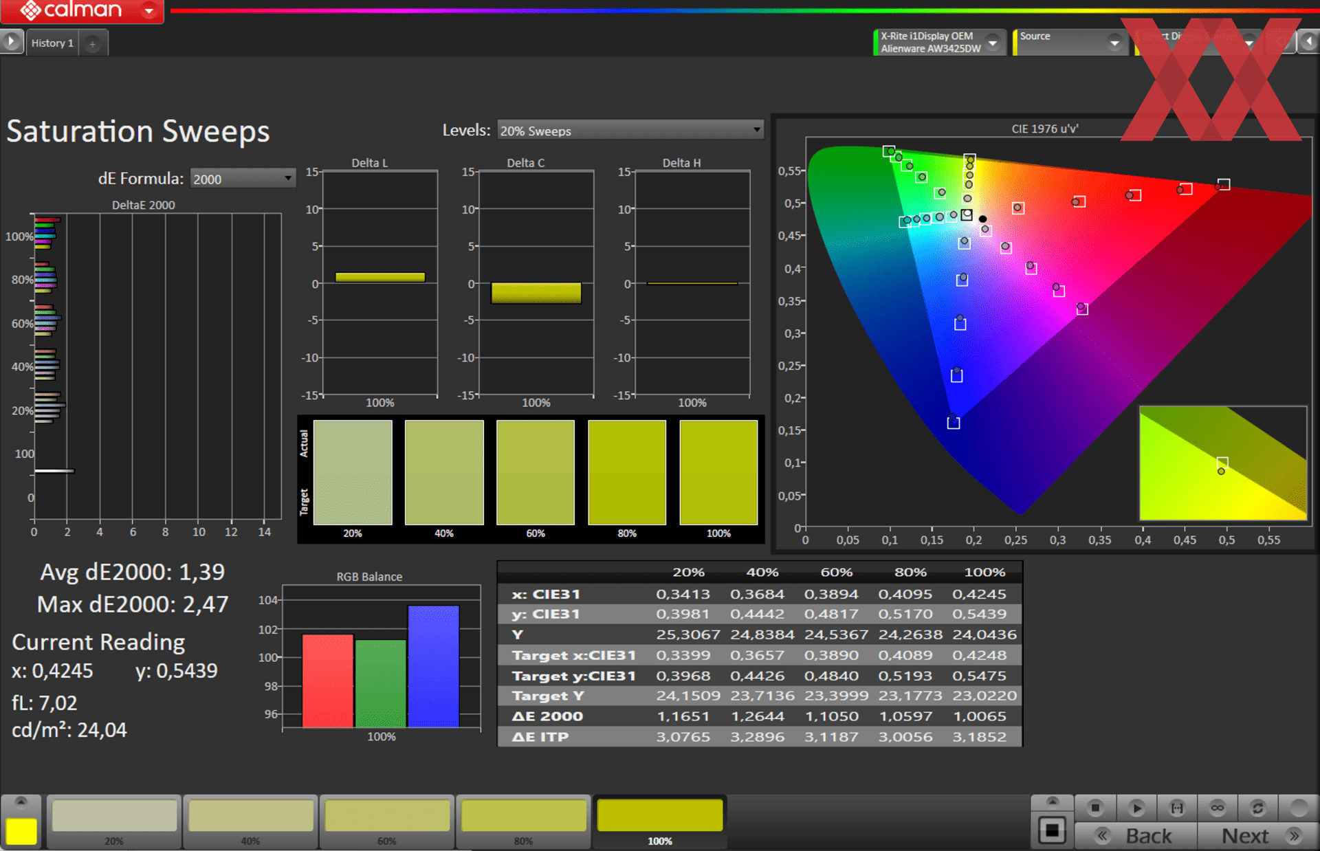Expand the X-Rite i1Display meter dropdown
The image size is (1320, 851).
pyautogui.click(x=993, y=43)
